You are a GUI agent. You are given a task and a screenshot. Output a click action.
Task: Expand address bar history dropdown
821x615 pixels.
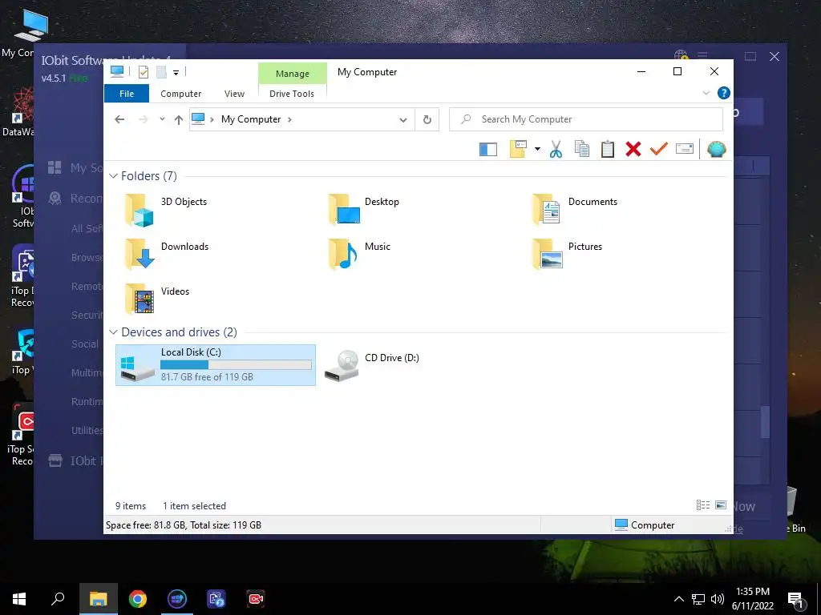click(x=403, y=120)
